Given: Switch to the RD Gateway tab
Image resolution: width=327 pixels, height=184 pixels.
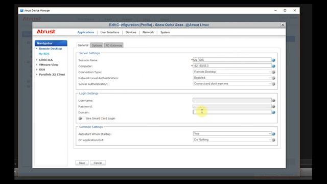Looking at the screenshot, I should (113, 45).
